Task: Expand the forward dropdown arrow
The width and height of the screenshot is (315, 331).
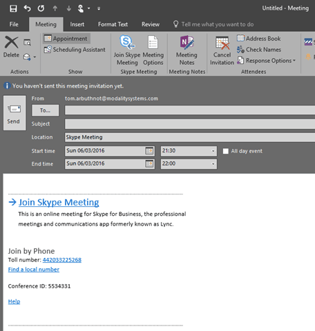Action: [35, 57]
